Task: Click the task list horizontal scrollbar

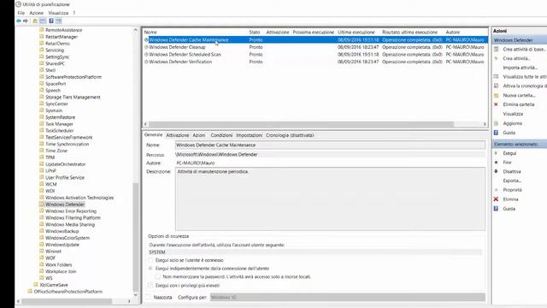Action: pos(301,124)
